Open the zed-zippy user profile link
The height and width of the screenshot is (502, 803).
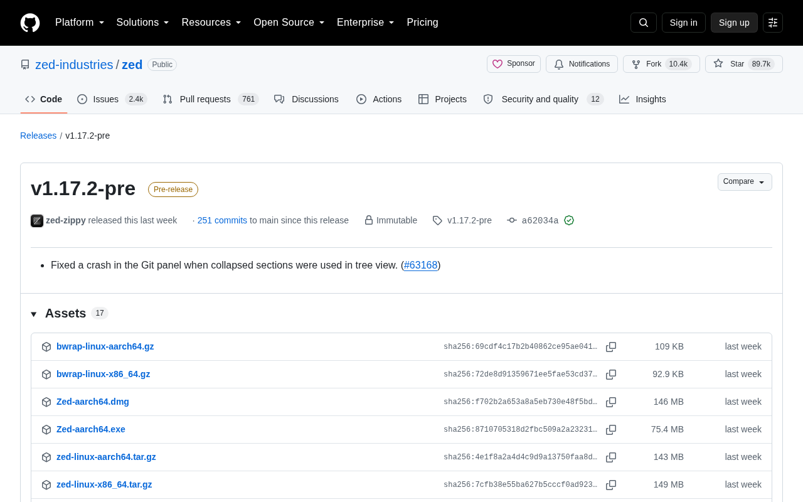[66, 220]
